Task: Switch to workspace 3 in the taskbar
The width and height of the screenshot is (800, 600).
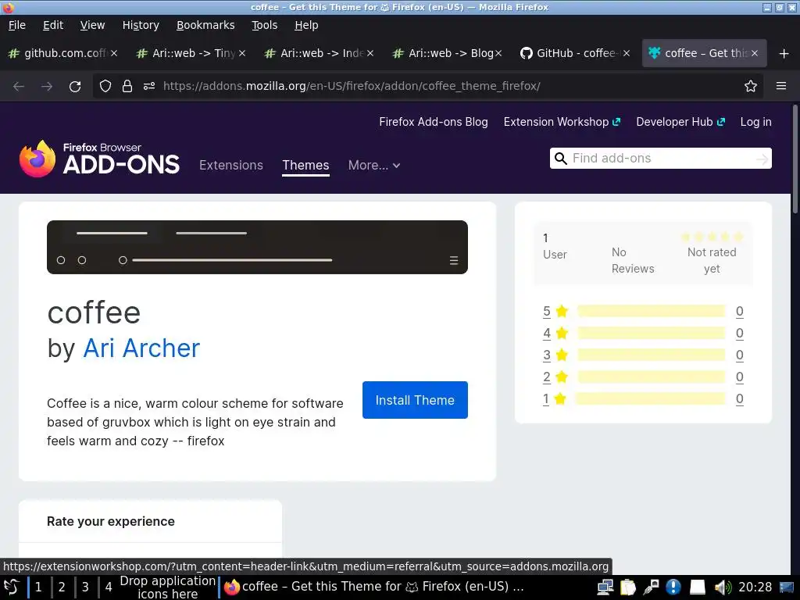Action: 85,587
